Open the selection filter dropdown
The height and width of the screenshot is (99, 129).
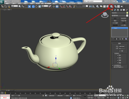coord(15,6)
